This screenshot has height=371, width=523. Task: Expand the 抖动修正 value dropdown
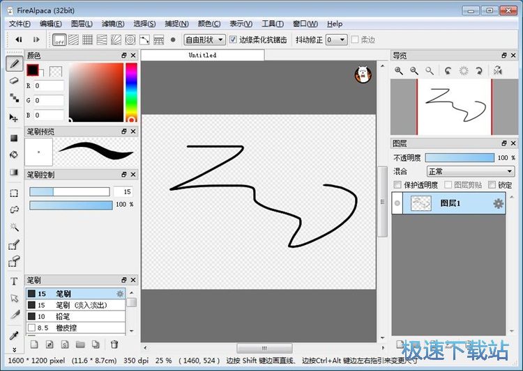[x=336, y=40]
